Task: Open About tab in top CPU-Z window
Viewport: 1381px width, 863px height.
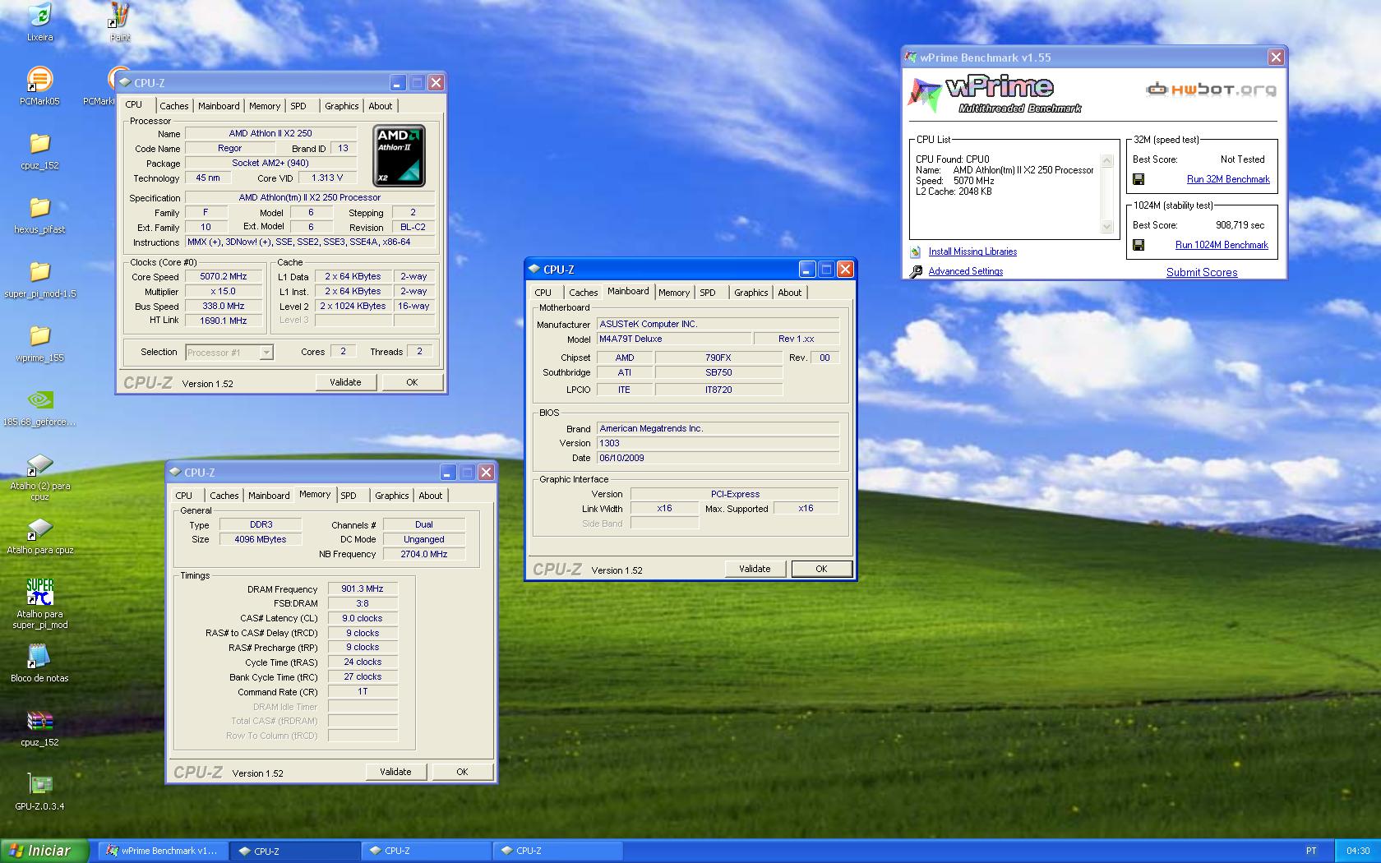Action: pos(380,106)
